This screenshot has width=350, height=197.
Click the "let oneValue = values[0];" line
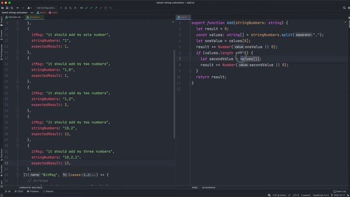coord(223,41)
